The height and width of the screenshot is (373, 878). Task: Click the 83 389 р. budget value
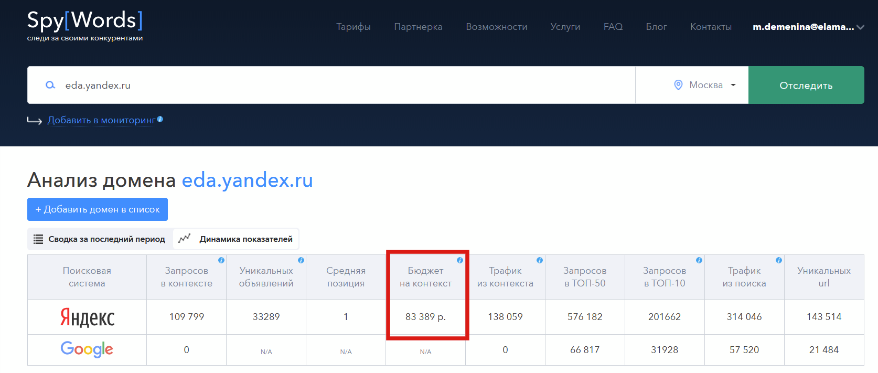tap(425, 317)
